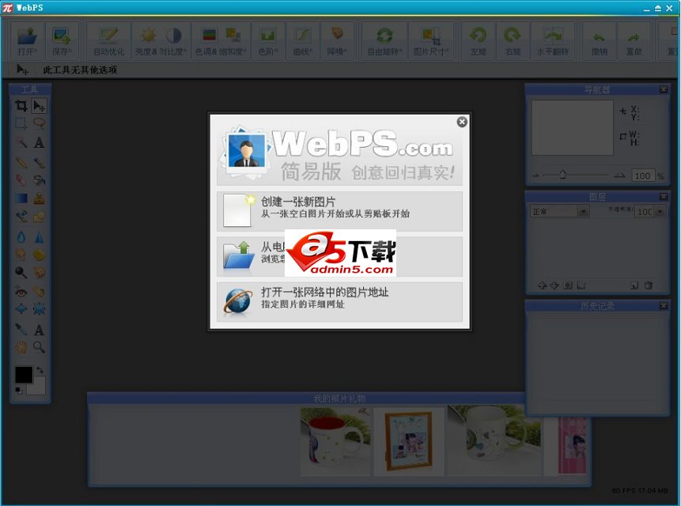681x506 pixels.
Task: Click the delete layer trash icon
Action: [x=649, y=285]
